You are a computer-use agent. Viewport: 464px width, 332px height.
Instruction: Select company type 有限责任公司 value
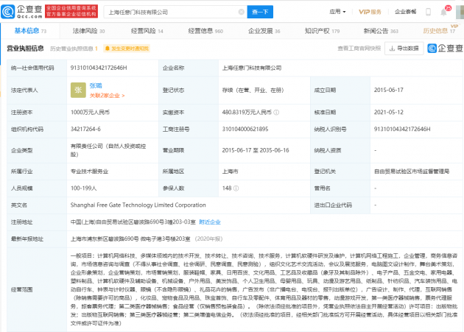[x=108, y=150]
